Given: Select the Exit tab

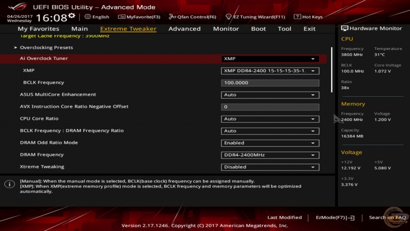Looking at the screenshot, I should (310, 28).
